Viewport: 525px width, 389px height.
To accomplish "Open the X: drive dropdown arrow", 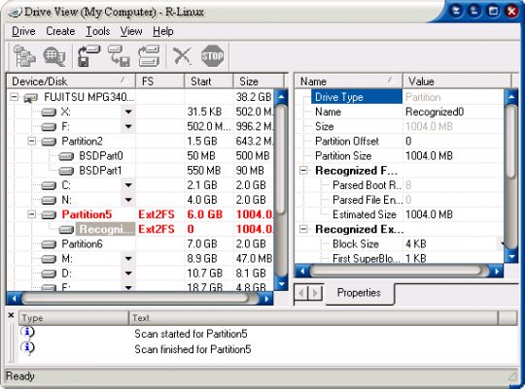I will click(x=128, y=112).
